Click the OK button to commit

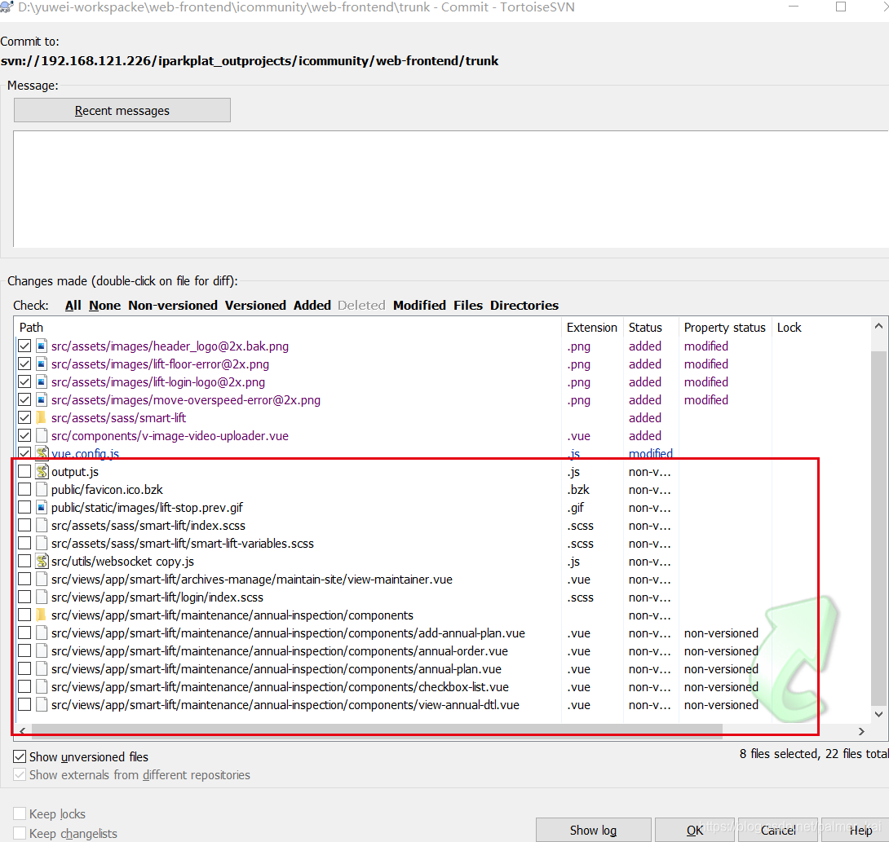695,830
